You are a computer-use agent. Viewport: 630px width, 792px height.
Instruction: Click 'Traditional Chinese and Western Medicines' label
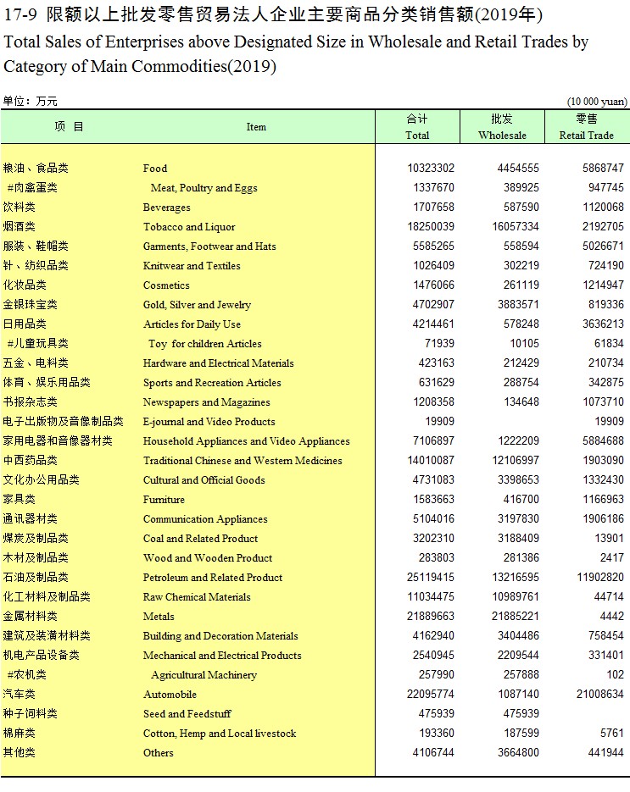[243, 461]
